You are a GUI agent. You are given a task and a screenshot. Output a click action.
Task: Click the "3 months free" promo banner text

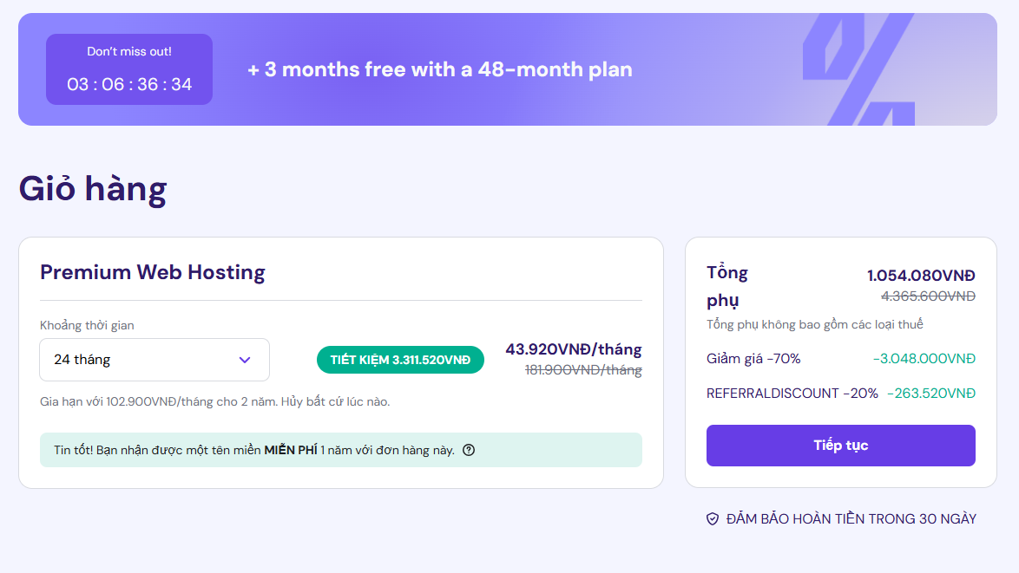[x=440, y=69]
